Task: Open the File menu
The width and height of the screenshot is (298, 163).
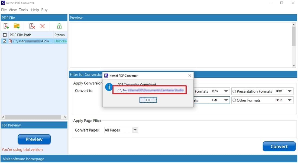Action: coord(4,10)
